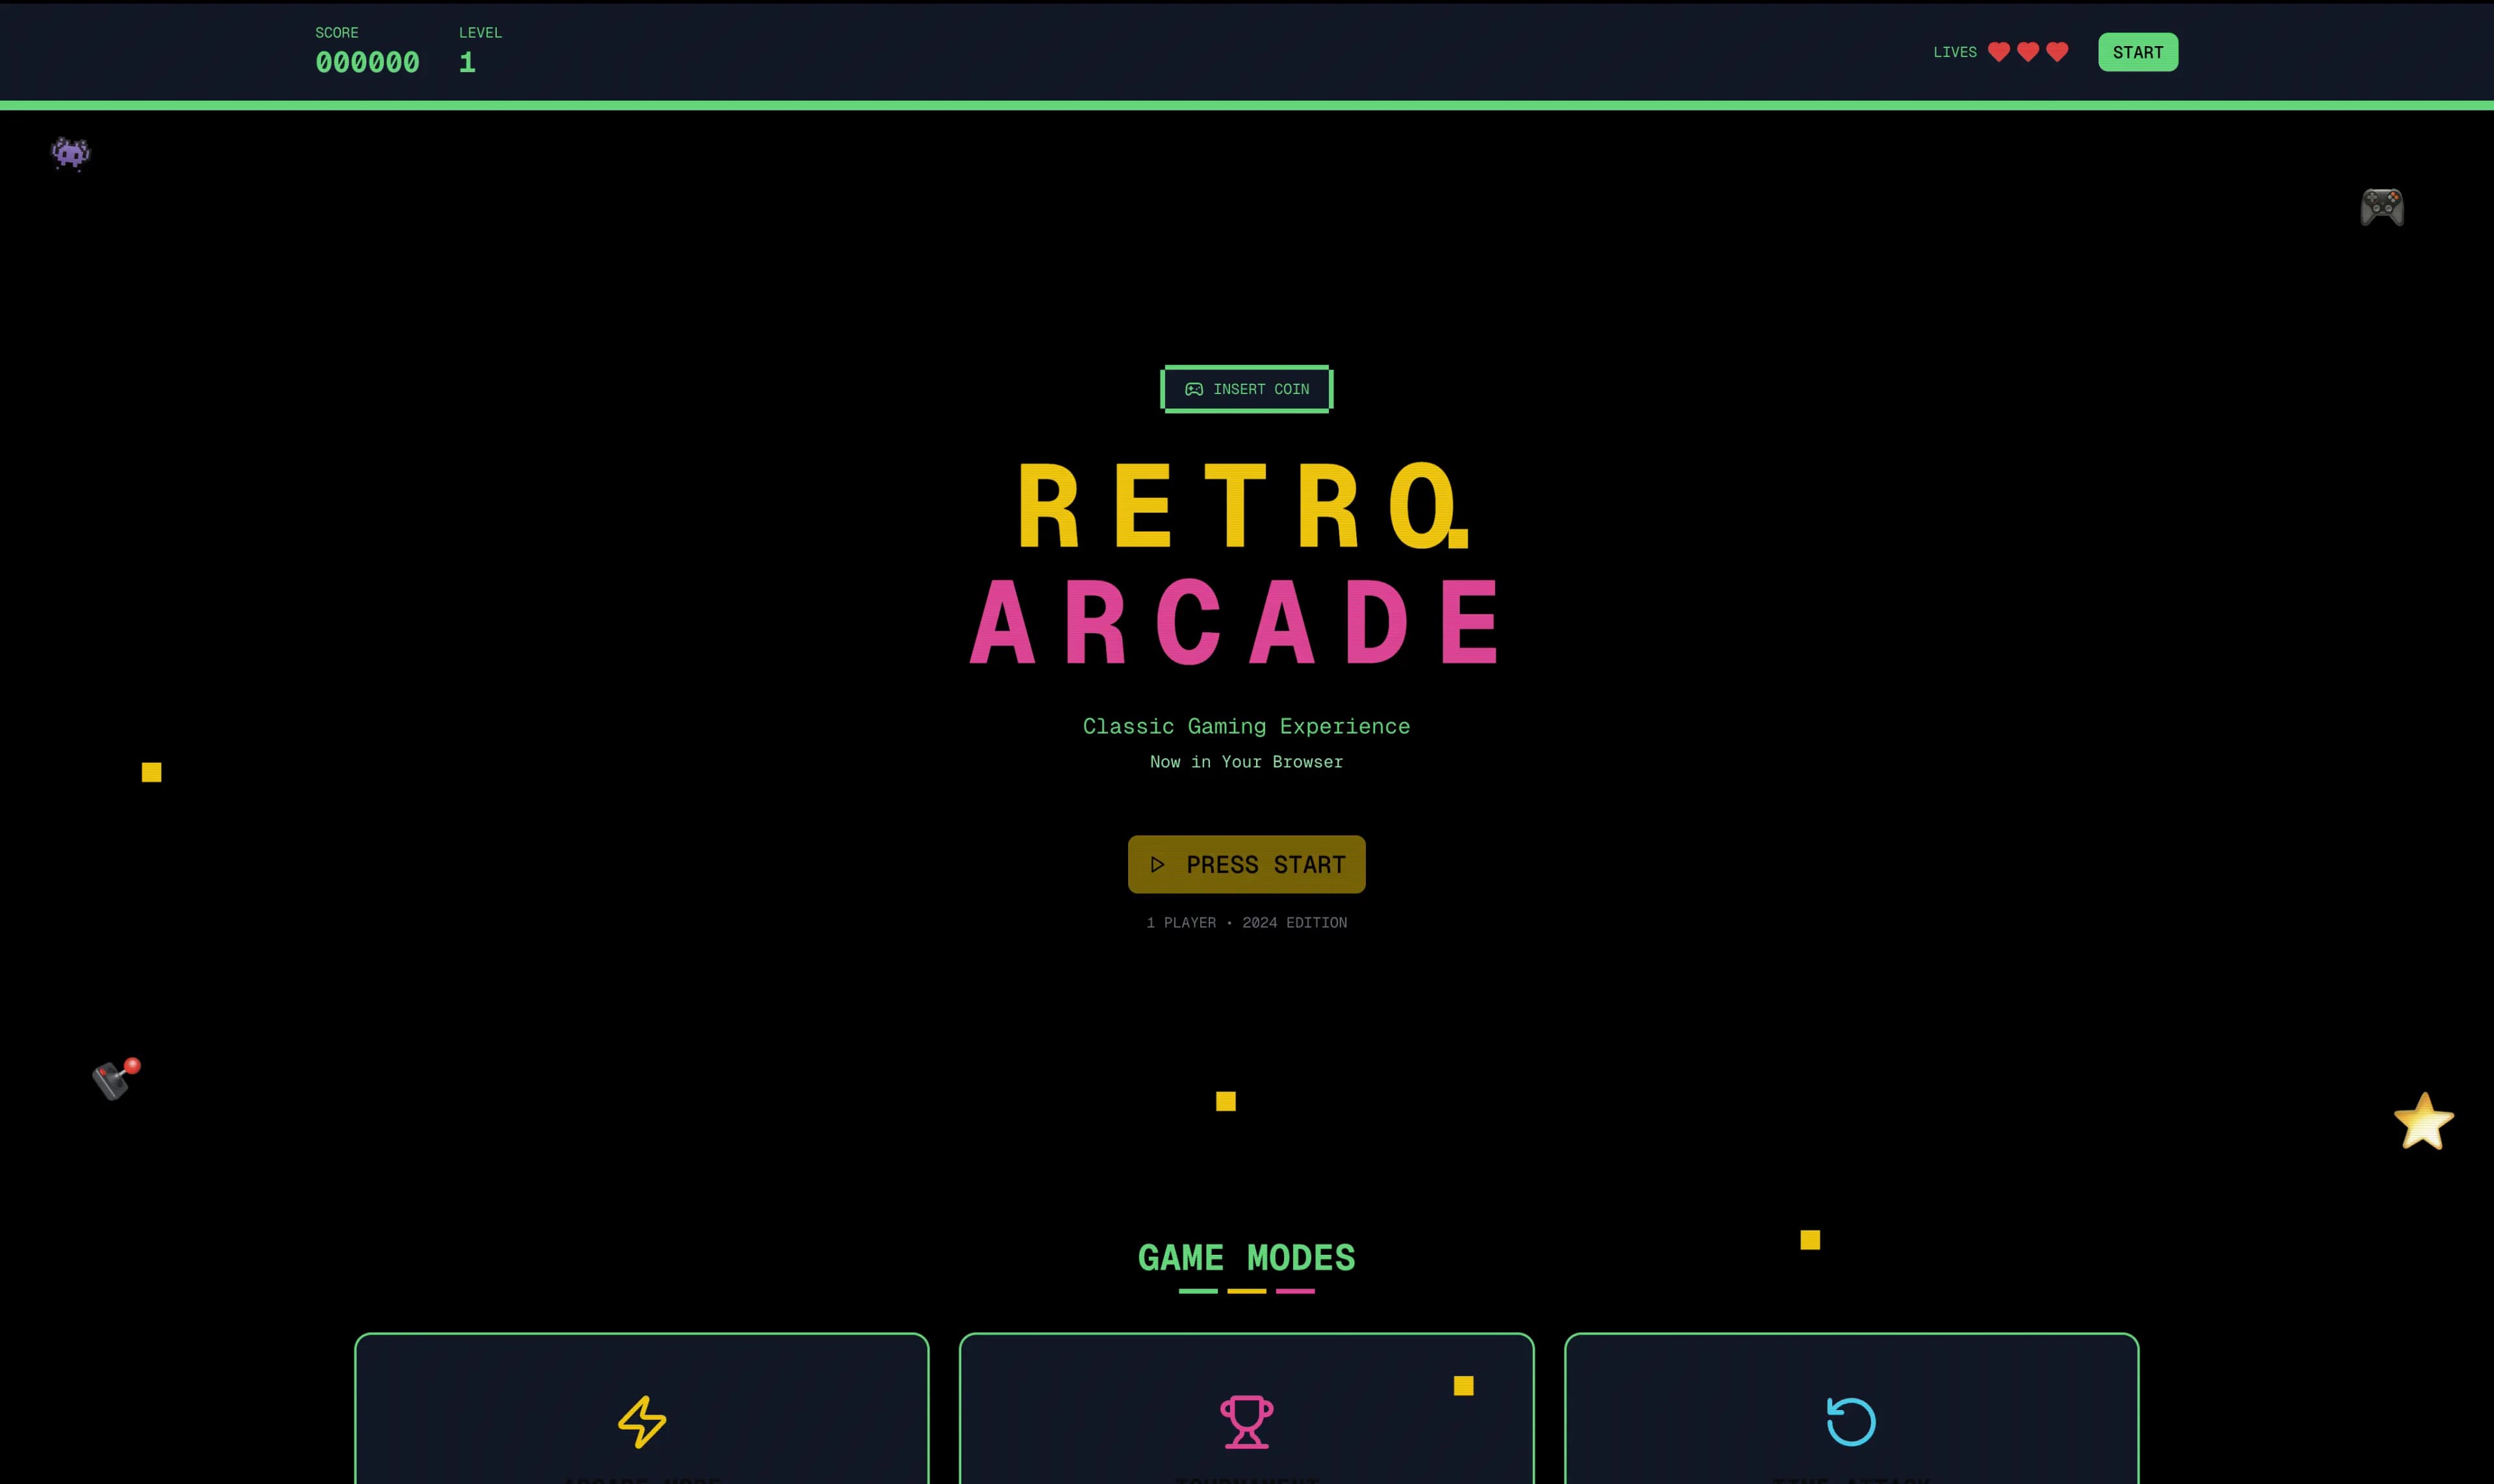
Task: Click the INSERT COIN badge
Action: 1246,389
